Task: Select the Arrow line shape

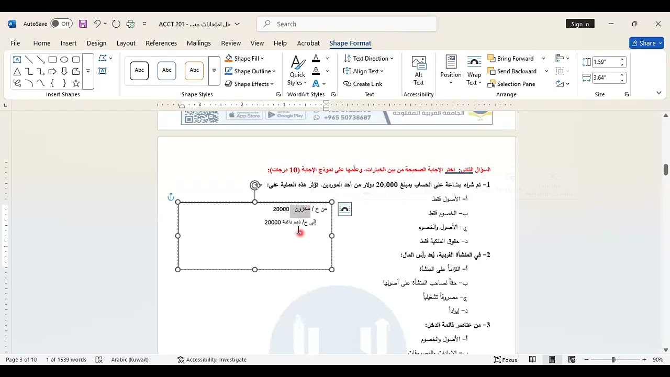Action: click(41, 60)
